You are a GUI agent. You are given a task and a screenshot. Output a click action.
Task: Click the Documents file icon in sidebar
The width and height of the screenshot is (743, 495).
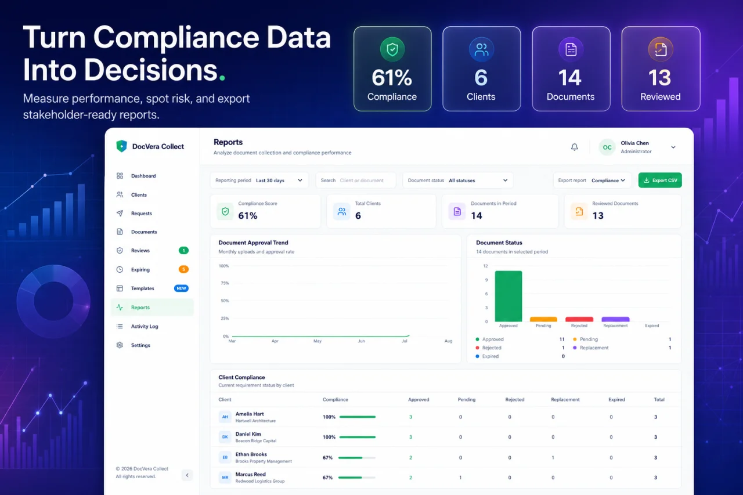pos(120,232)
